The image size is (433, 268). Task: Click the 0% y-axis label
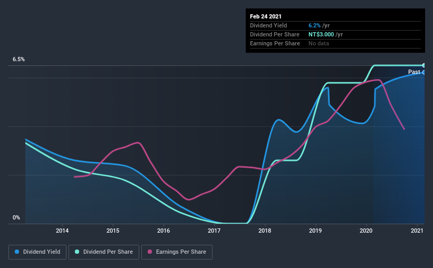[16, 218]
